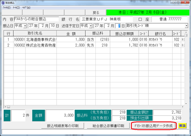The width and height of the screenshot is (191, 136).
Task: Click 振込明細表等の印刷 button
Action: [63, 126]
